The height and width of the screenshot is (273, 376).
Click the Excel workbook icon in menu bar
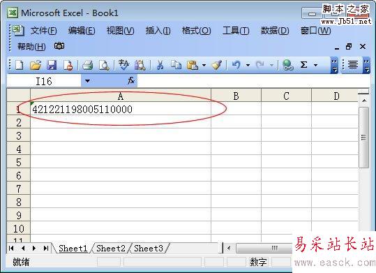coord(18,31)
